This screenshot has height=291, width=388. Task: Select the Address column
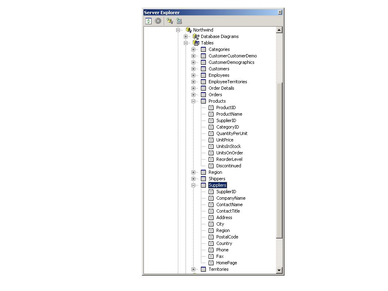224,217
